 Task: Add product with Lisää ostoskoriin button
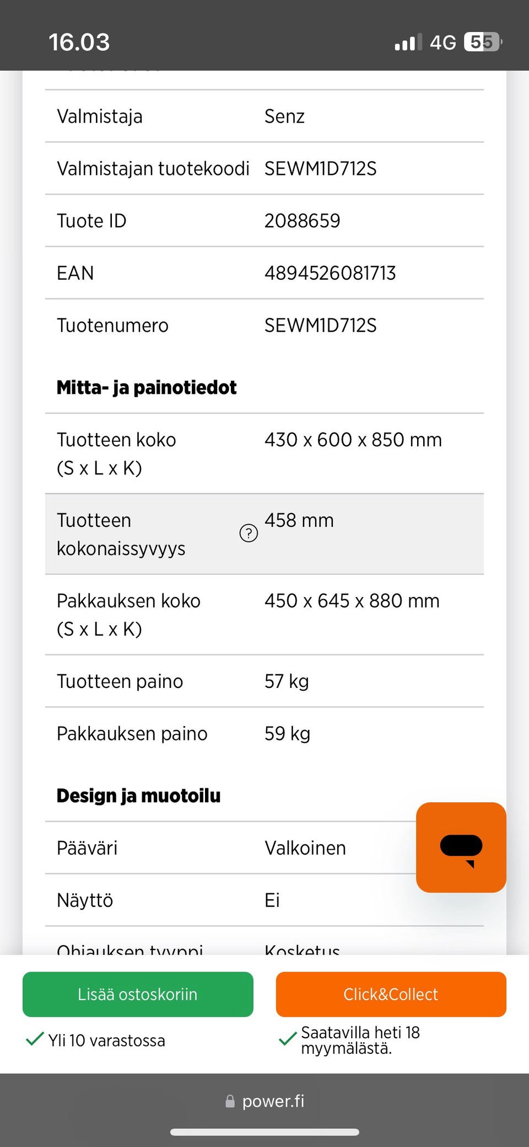(x=138, y=994)
